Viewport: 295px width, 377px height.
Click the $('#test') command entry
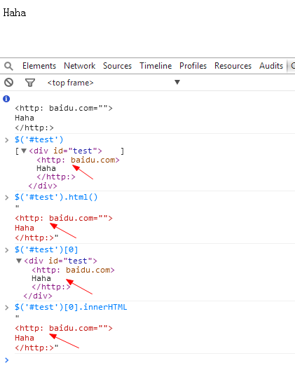coord(39,139)
